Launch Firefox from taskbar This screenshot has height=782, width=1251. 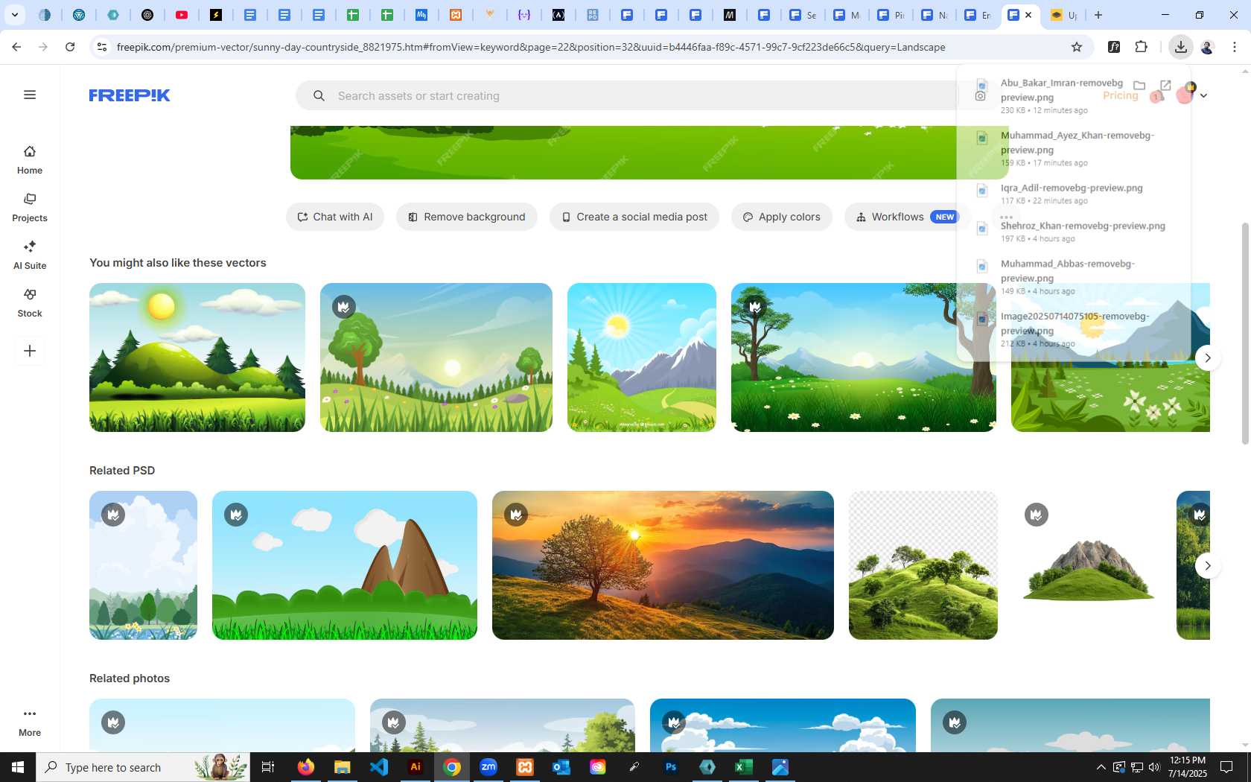point(305,767)
